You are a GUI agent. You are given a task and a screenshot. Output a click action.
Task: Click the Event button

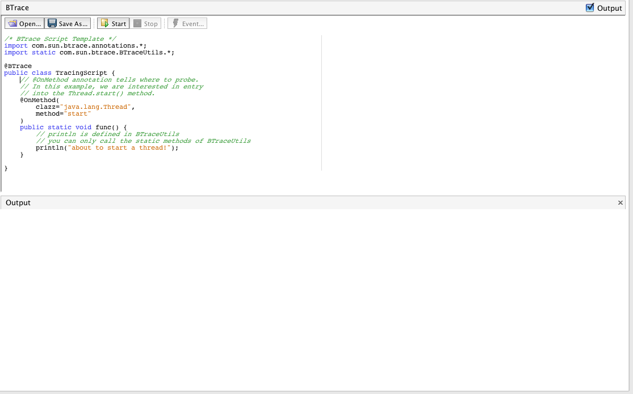point(187,23)
